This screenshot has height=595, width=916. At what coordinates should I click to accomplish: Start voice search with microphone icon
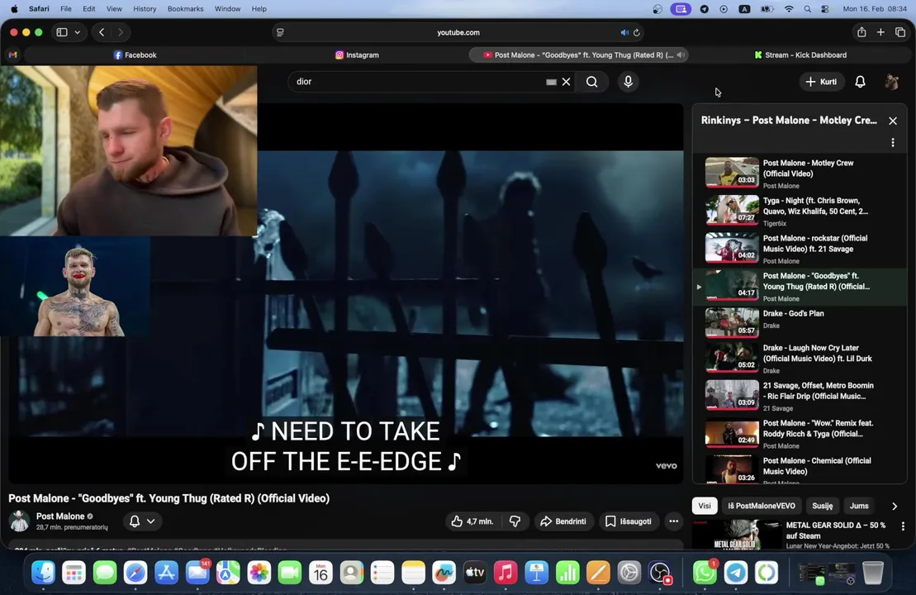(x=628, y=82)
